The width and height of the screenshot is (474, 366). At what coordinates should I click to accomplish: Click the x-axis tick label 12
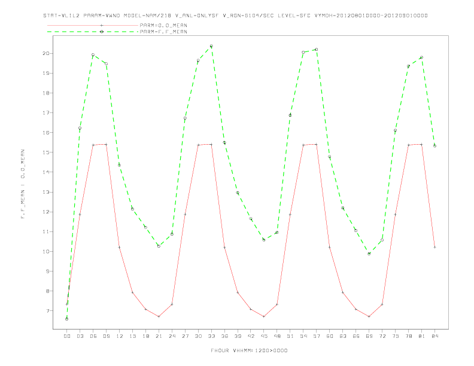(120, 336)
